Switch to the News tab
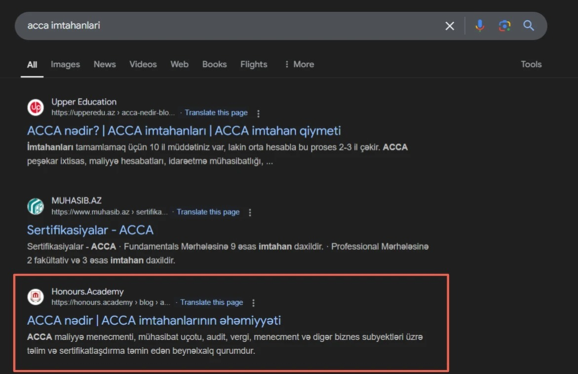 [x=105, y=64]
